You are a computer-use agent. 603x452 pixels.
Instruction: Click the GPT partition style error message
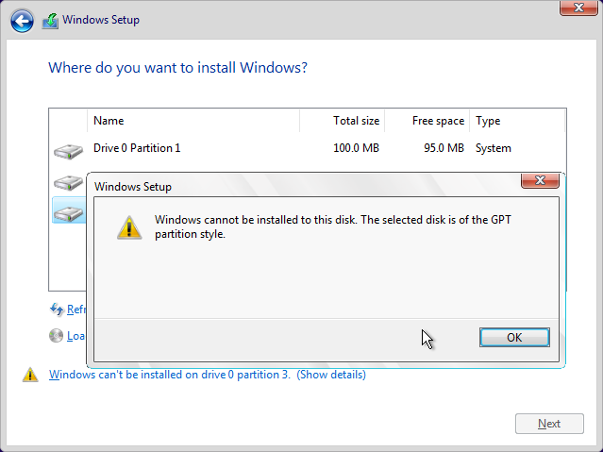(333, 227)
